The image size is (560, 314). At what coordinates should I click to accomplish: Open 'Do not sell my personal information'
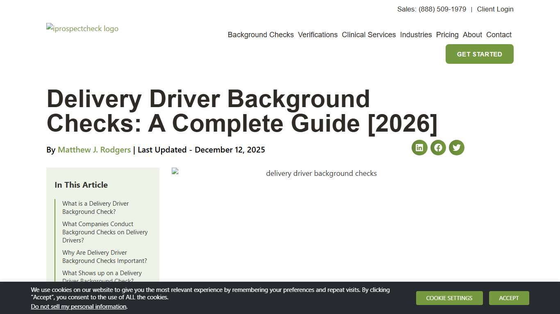pyautogui.click(x=79, y=306)
